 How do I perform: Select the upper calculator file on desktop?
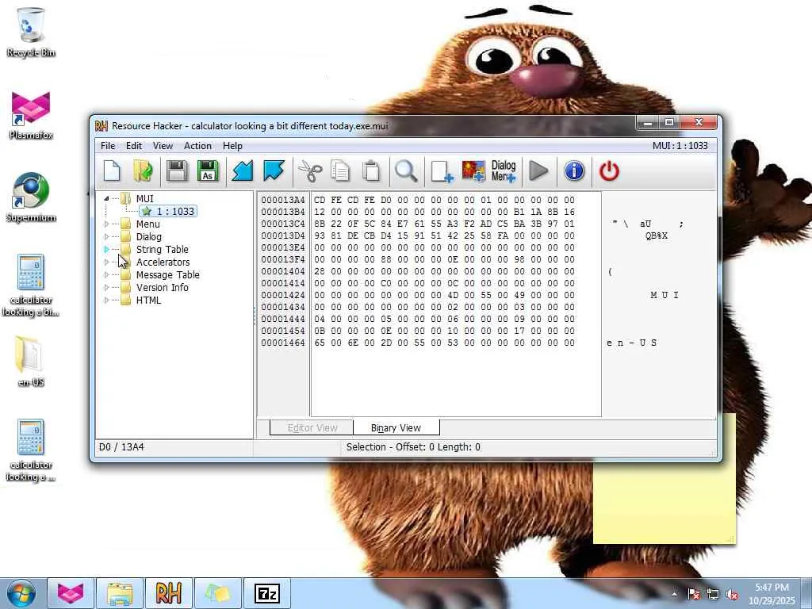pyautogui.click(x=31, y=285)
